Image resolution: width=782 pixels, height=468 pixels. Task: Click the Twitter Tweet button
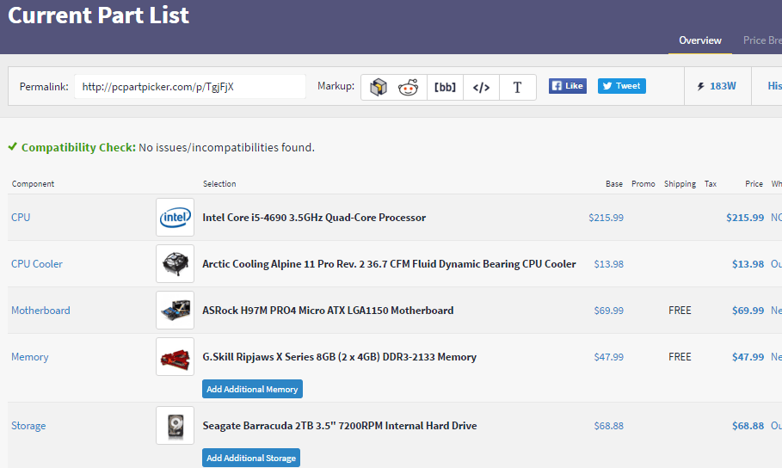[x=621, y=86]
